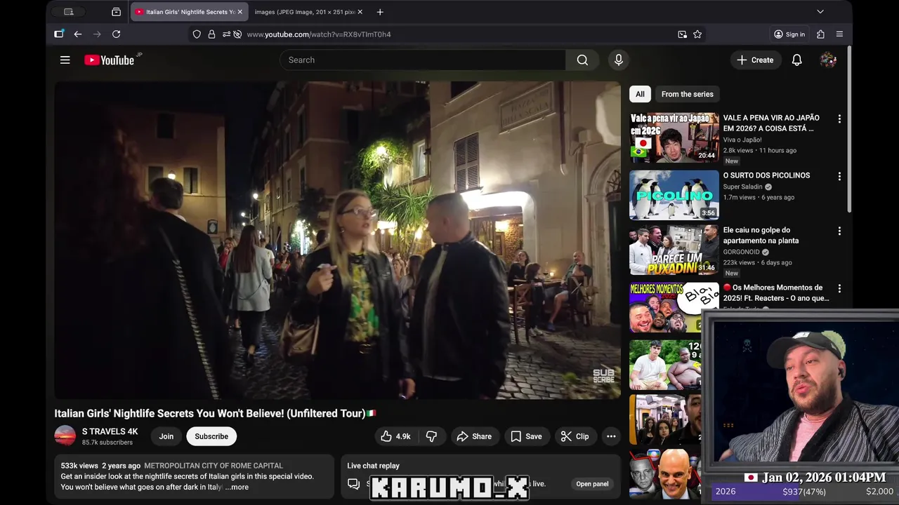
Task: Close the Italian Girls' Nightlife tab
Action: (239, 12)
